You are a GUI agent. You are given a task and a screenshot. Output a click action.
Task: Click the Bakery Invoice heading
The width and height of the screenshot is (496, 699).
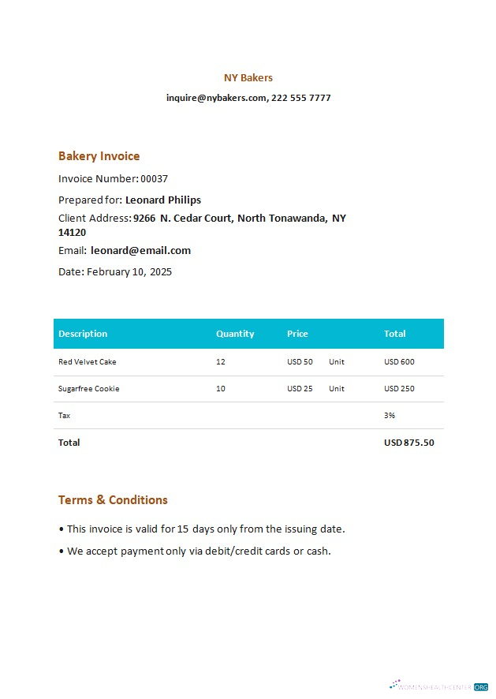coord(99,156)
